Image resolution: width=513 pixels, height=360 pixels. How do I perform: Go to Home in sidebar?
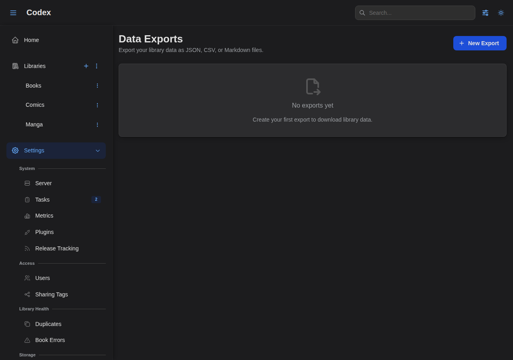click(56, 40)
